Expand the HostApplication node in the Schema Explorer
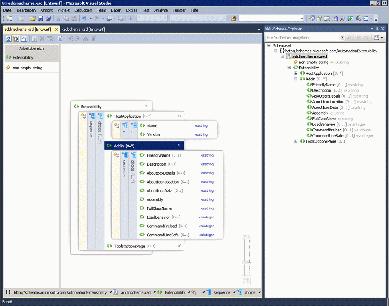389x306 pixels. pyautogui.click(x=295, y=73)
